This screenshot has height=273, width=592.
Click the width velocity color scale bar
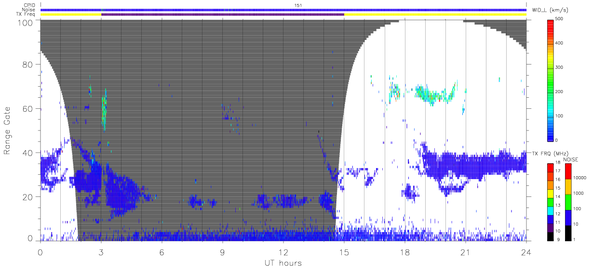pyautogui.click(x=551, y=80)
